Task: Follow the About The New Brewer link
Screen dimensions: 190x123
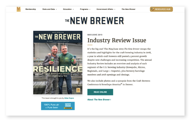Action: [x=99, y=100]
